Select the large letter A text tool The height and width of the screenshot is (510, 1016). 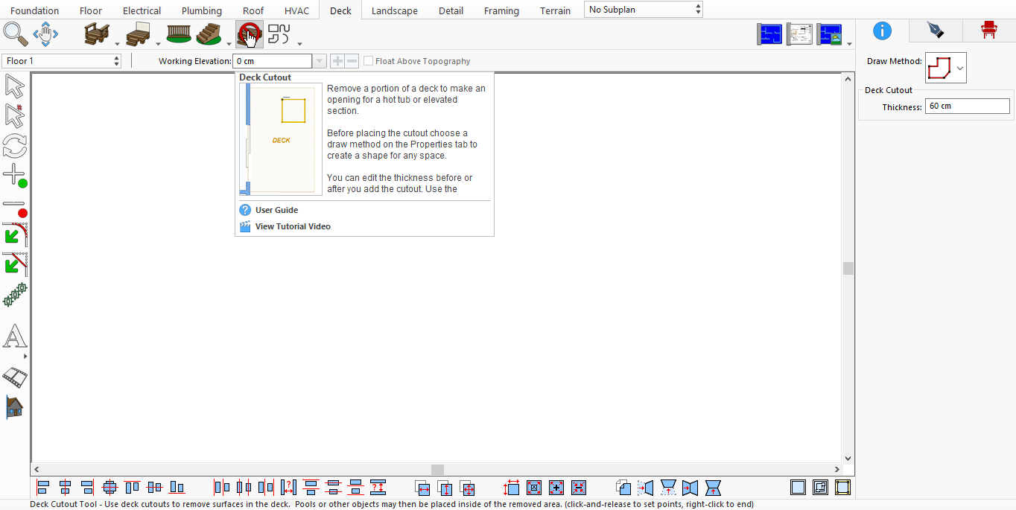pos(15,337)
